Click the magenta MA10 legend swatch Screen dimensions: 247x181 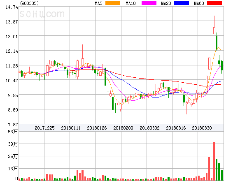[149, 3]
